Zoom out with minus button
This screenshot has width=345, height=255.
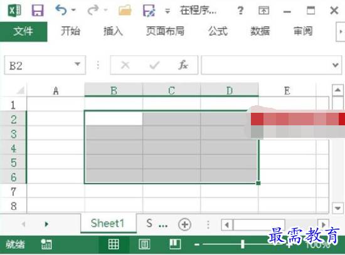click(x=197, y=244)
